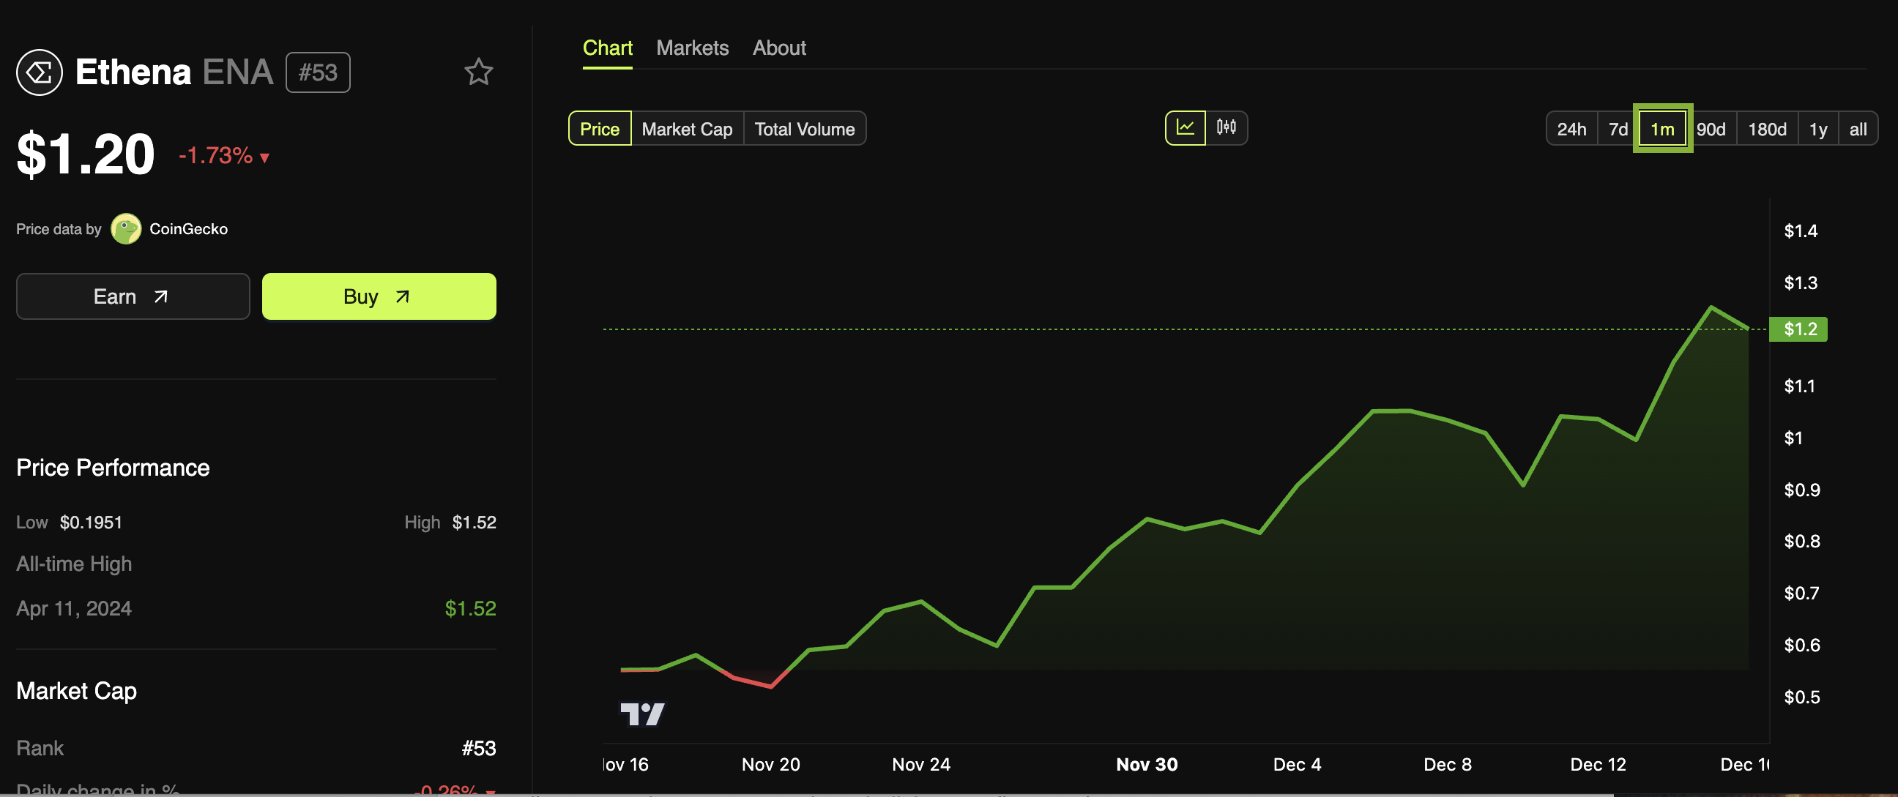Click the arrow icon on Earn button
The image size is (1898, 797).
(160, 297)
